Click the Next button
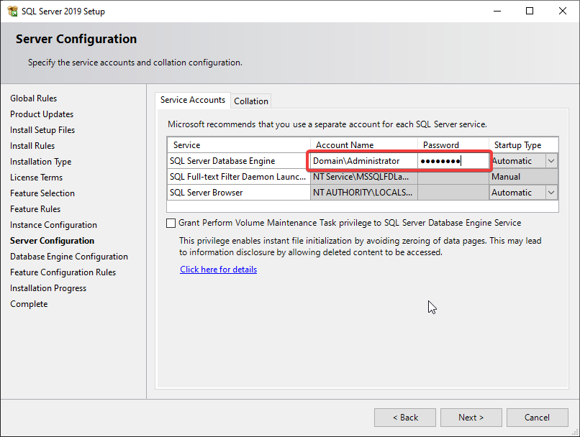 (471, 418)
